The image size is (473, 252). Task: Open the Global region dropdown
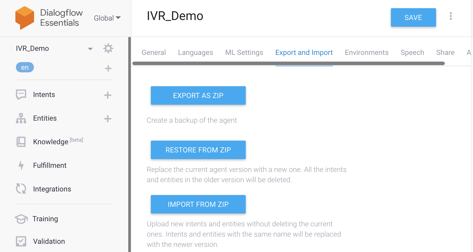tap(107, 18)
